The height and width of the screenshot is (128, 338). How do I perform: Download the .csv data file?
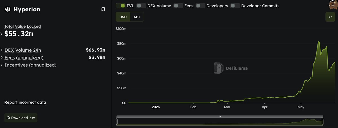(21, 118)
